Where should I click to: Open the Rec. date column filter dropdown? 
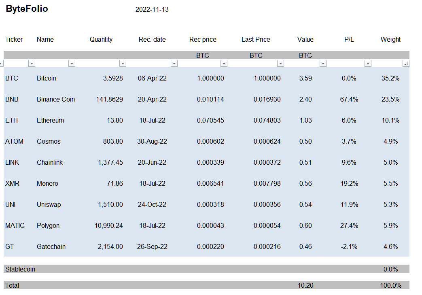pyautogui.click(x=174, y=64)
